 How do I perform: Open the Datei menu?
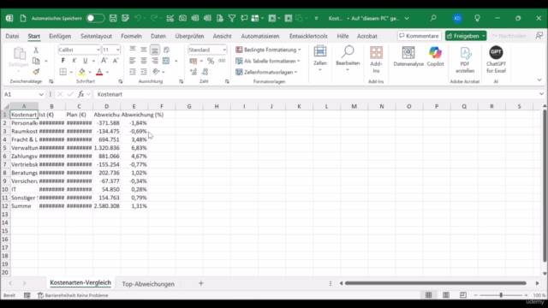click(x=12, y=36)
